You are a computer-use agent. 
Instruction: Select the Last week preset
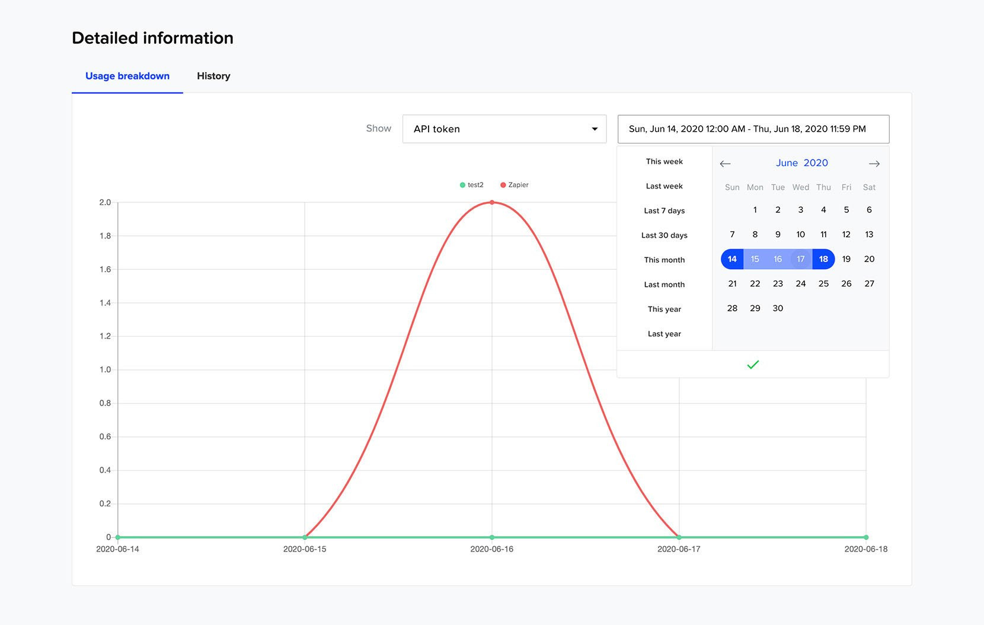tap(664, 186)
